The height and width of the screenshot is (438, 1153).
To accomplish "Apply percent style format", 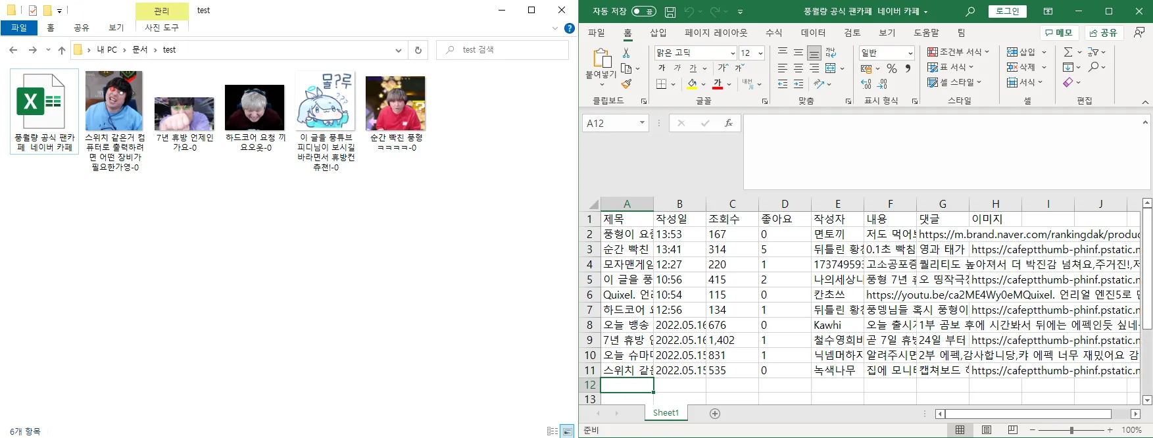I will point(892,68).
